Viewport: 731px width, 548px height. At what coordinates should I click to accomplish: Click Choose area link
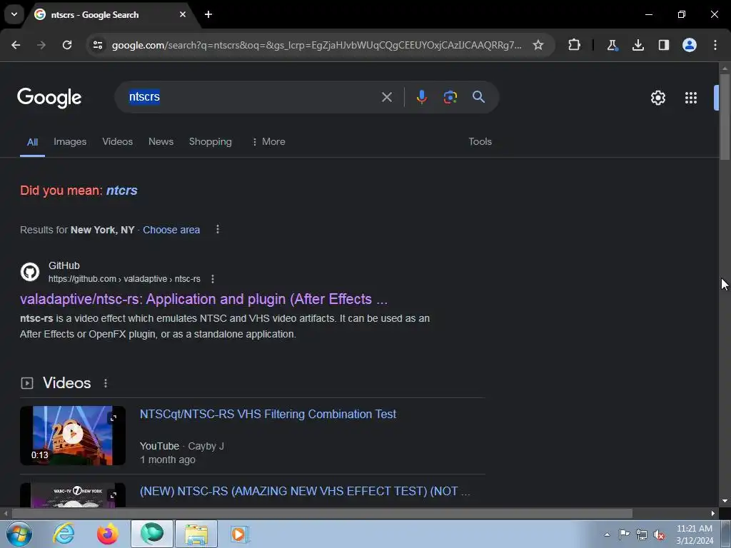pyautogui.click(x=171, y=230)
